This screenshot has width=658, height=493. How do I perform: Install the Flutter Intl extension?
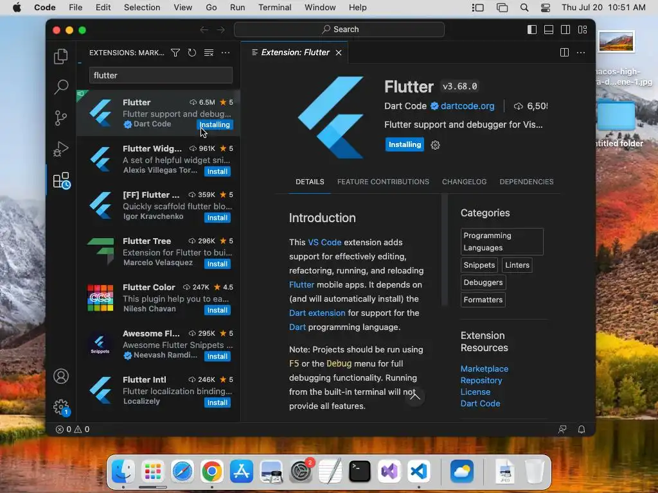coord(217,402)
